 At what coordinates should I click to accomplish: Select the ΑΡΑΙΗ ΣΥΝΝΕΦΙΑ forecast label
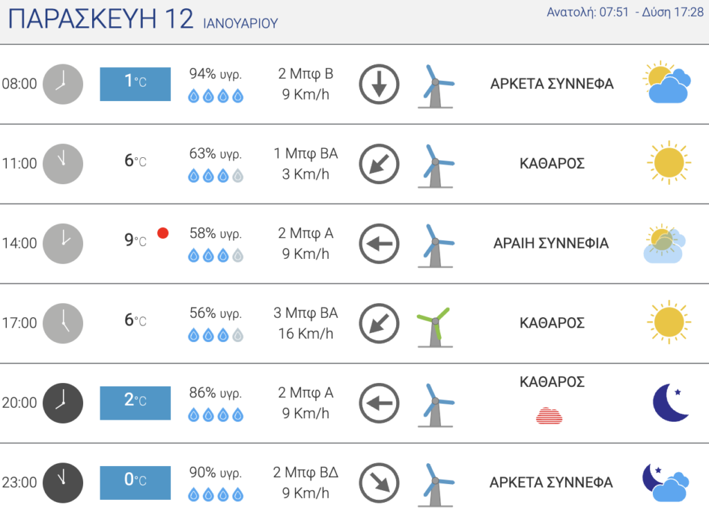click(x=550, y=243)
